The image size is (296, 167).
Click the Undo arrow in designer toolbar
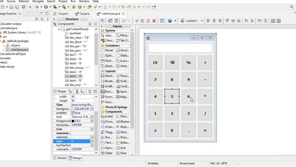[x=123, y=21]
